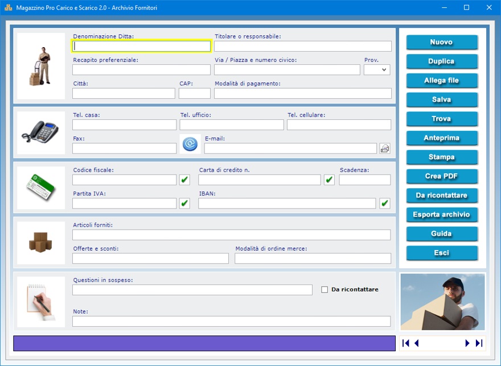This screenshot has height=366, width=501.
Task: Click the Offerte e sconti field
Action: pos(150,258)
